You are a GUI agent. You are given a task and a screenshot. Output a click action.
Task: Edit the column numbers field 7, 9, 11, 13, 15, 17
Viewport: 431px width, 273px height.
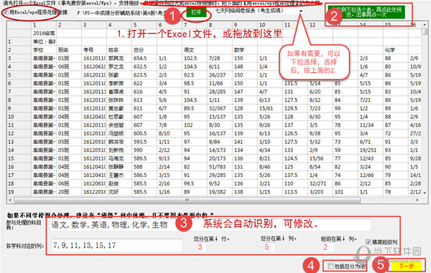pos(117,245)
